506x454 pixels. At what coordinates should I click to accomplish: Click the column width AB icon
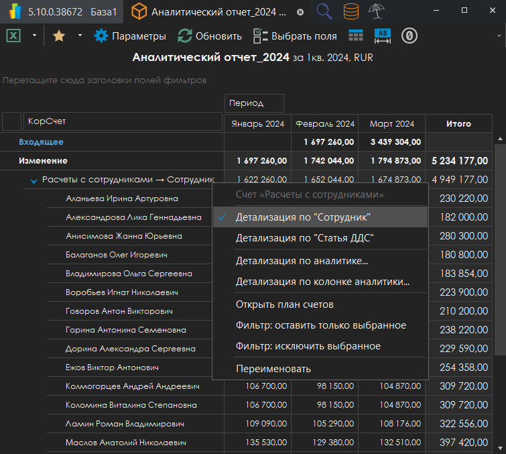pos(383,36)
